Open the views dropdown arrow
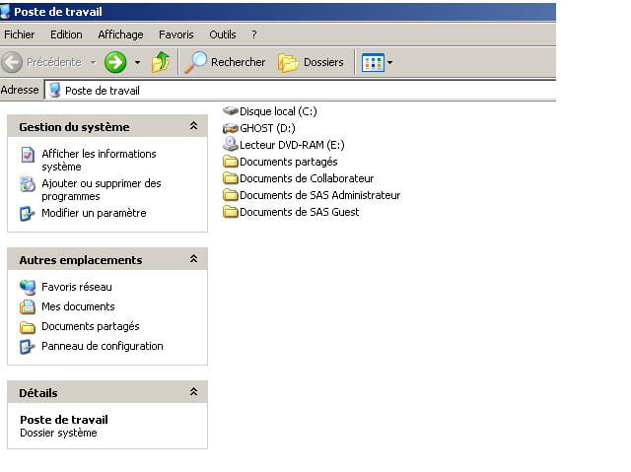631x472 pixels. (x=390, y=63)
